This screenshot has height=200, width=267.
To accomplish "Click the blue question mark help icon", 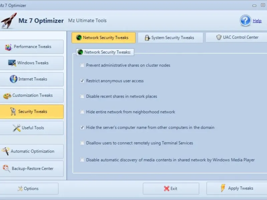I will point(245,20).
